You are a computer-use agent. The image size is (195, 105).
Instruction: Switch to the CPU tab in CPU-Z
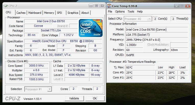9,12
